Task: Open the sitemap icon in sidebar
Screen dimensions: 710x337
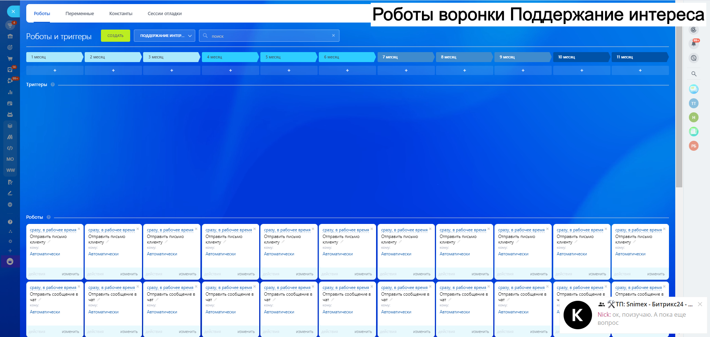Action: pos(10,231)
